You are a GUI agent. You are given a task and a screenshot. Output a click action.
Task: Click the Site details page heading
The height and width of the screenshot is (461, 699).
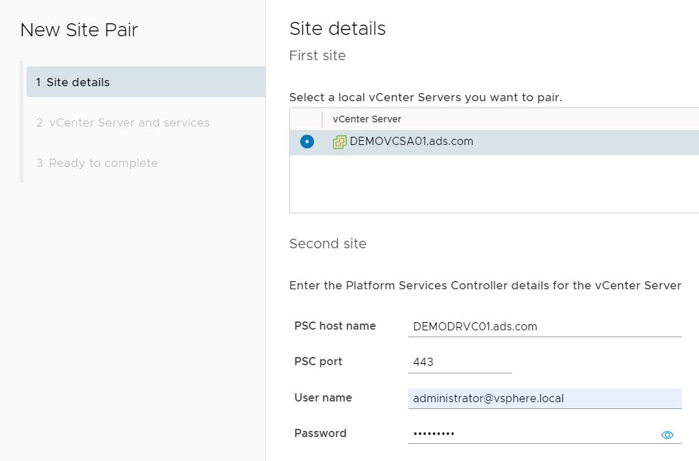point(337,29)
